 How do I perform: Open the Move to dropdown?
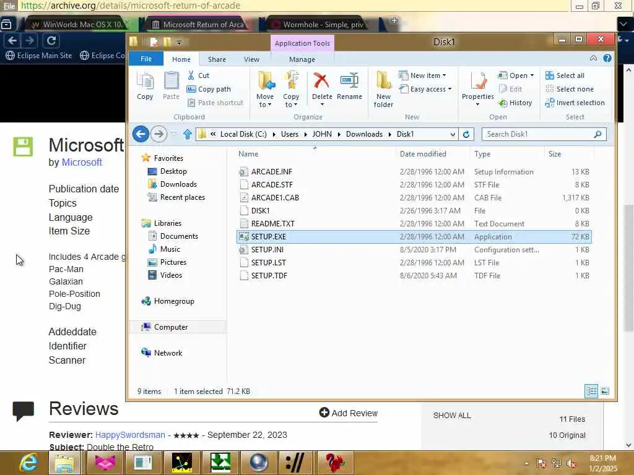265,89
